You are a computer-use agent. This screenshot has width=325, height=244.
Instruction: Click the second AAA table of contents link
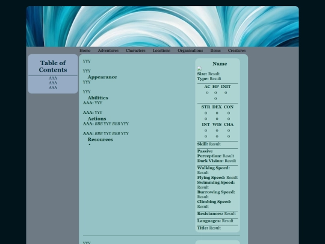(x=53, y=83)
